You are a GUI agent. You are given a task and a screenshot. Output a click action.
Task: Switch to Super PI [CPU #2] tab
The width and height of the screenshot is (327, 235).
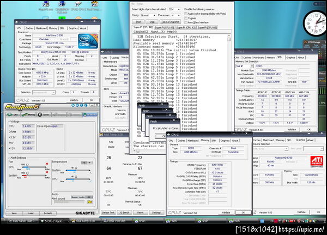[x=186, y=28]
